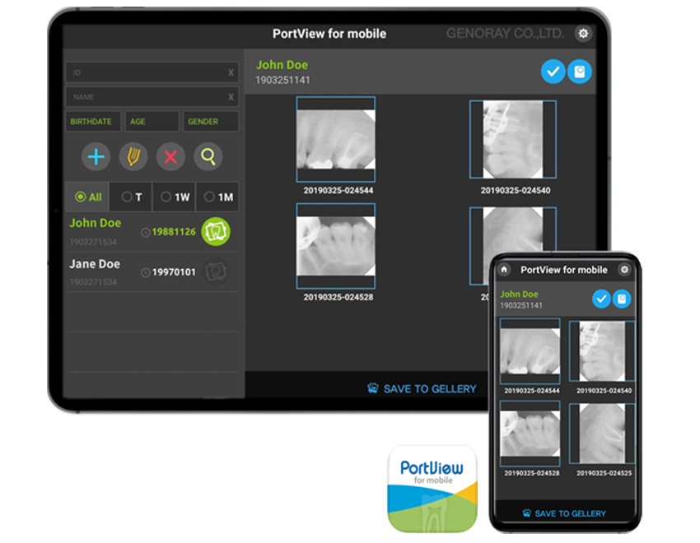Open tablet X-ray thumbnail 20190325-024528
Screen dimensions: 700x543
click(336, 246)
